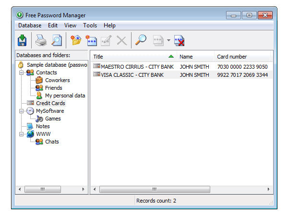
Task: Click the New folder toolbar icon
Action: click(x=76, y=40)
